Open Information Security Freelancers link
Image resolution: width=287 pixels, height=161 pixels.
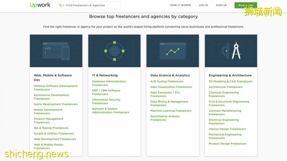(106, 101)
